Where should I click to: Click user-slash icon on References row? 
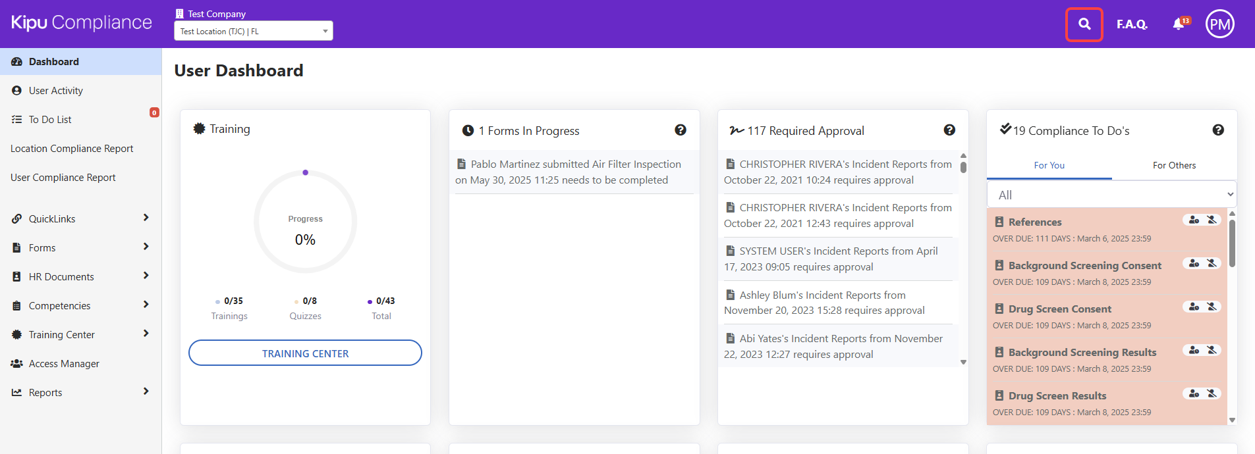coord(1212,220)
